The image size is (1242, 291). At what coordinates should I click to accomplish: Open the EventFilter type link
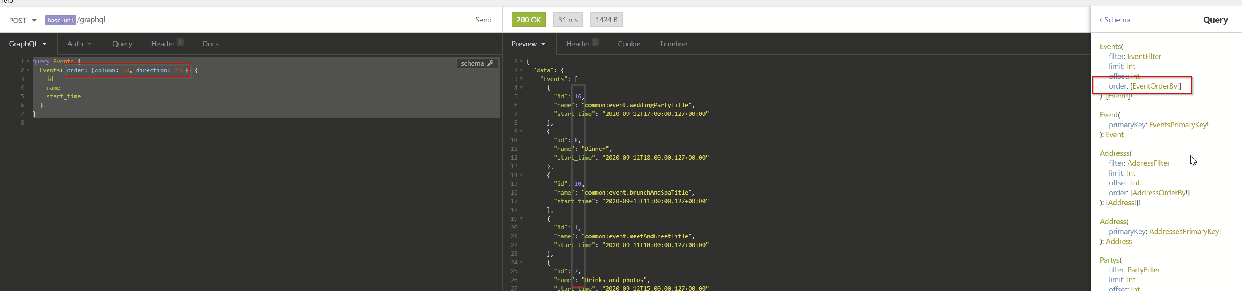tap(1143, 56)
